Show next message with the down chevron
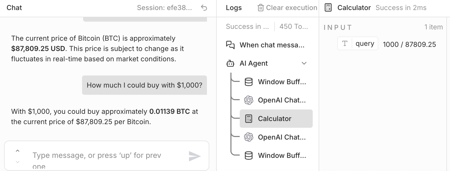This screenshot has width=450, height=171. coord(18,162)
